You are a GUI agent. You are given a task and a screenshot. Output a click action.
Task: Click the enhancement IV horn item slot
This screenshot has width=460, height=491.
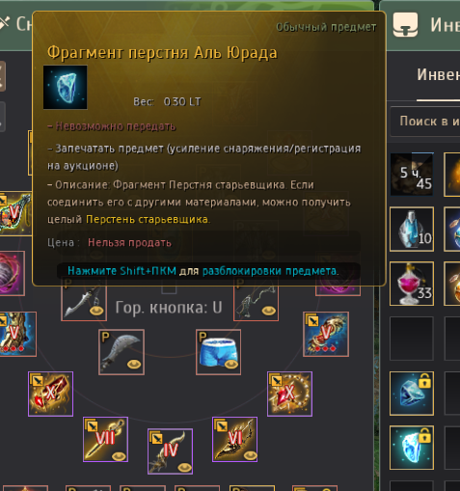coord(170,451)
